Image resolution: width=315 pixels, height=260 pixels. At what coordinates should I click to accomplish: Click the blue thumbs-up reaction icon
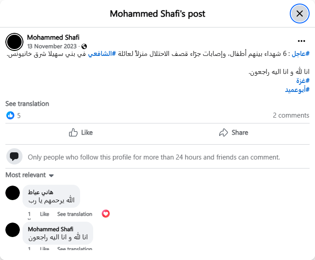(10, 115)
